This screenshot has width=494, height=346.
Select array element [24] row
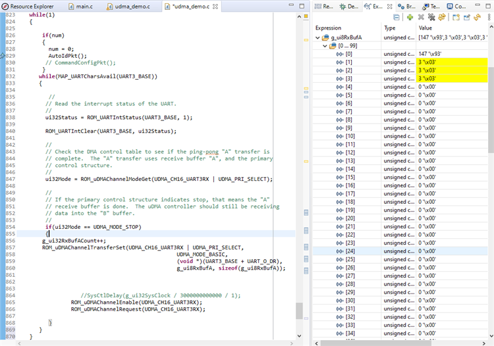(x=400, y=251)
